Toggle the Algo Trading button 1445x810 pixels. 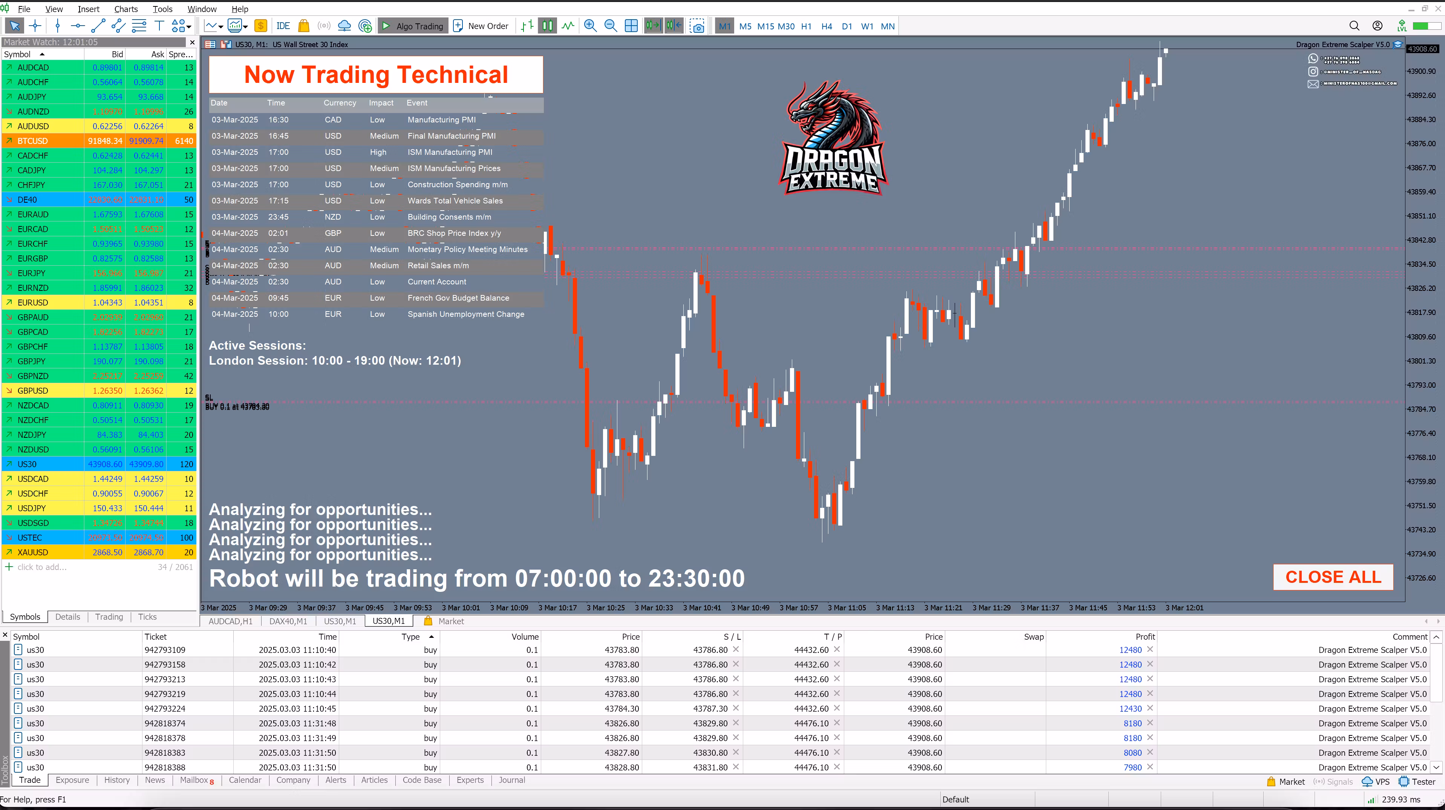pyautogui.click(x=413, y=26)
